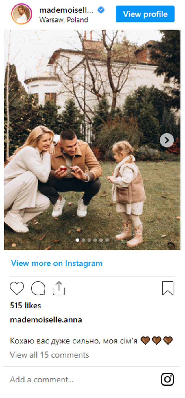Open the header username mademoisell...

66,10
